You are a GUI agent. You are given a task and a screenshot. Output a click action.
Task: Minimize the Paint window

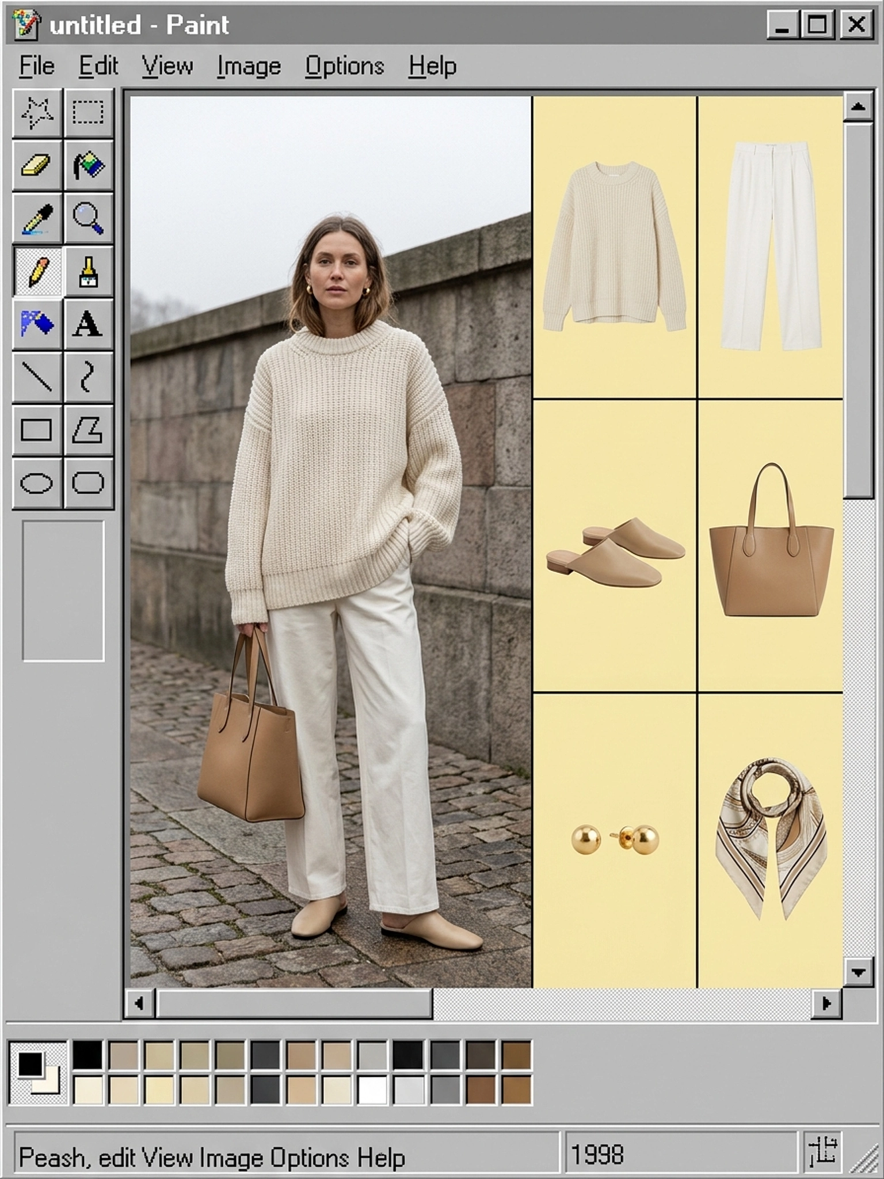tap(782, 25)
